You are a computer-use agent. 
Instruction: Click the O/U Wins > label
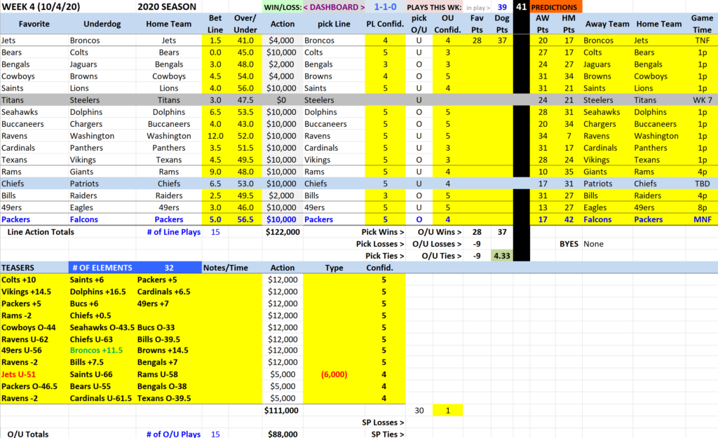click(440, 232)
